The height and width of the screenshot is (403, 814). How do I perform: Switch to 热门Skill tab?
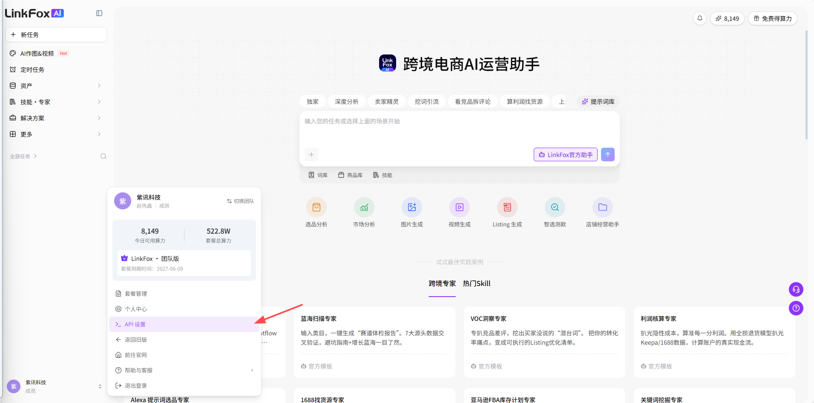(477, 283)
